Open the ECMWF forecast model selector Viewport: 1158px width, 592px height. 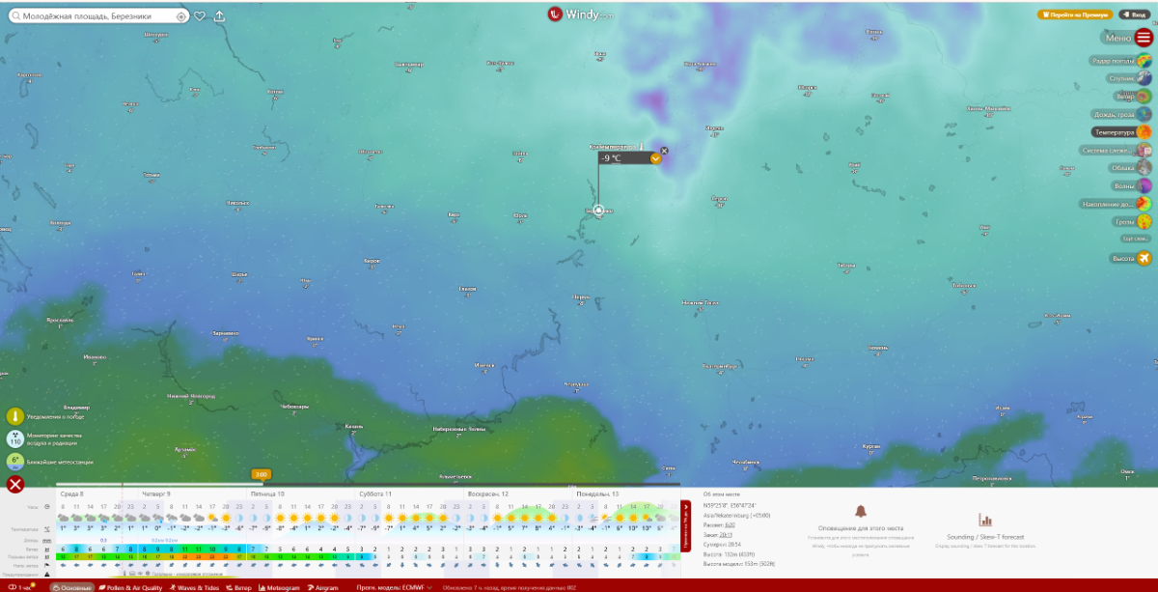395,587
